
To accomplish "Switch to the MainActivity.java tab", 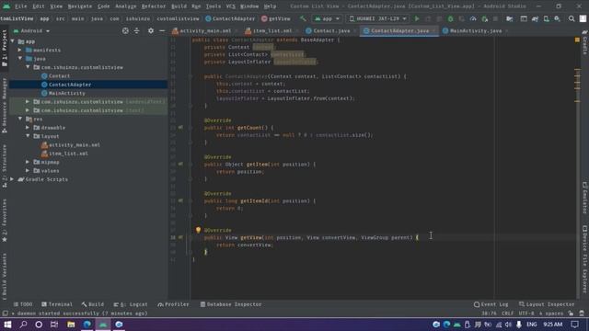I will [x=476, y=30].
